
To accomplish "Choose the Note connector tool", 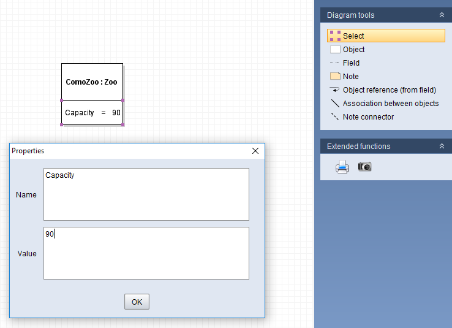I will pos(335,117).
